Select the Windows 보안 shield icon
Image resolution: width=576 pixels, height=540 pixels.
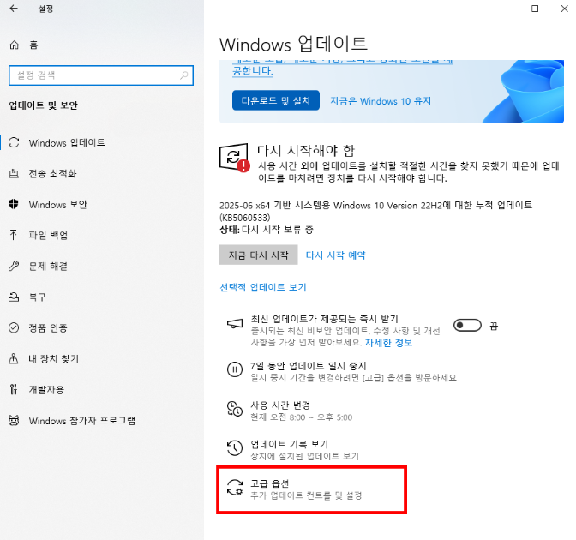click(x=14, y=204)
